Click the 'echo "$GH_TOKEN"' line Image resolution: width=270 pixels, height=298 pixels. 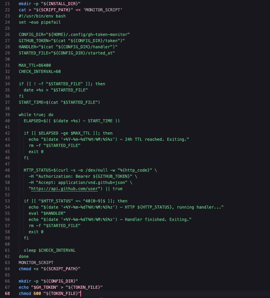click(61, 287)
